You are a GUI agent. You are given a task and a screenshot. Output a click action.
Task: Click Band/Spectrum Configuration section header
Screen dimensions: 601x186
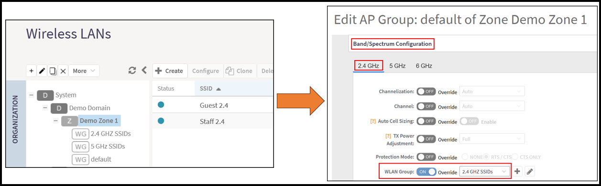(393, 44)
